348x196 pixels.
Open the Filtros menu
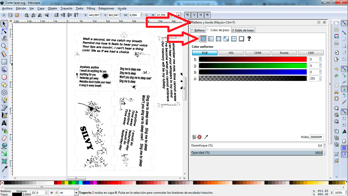(x=91, y=8)
